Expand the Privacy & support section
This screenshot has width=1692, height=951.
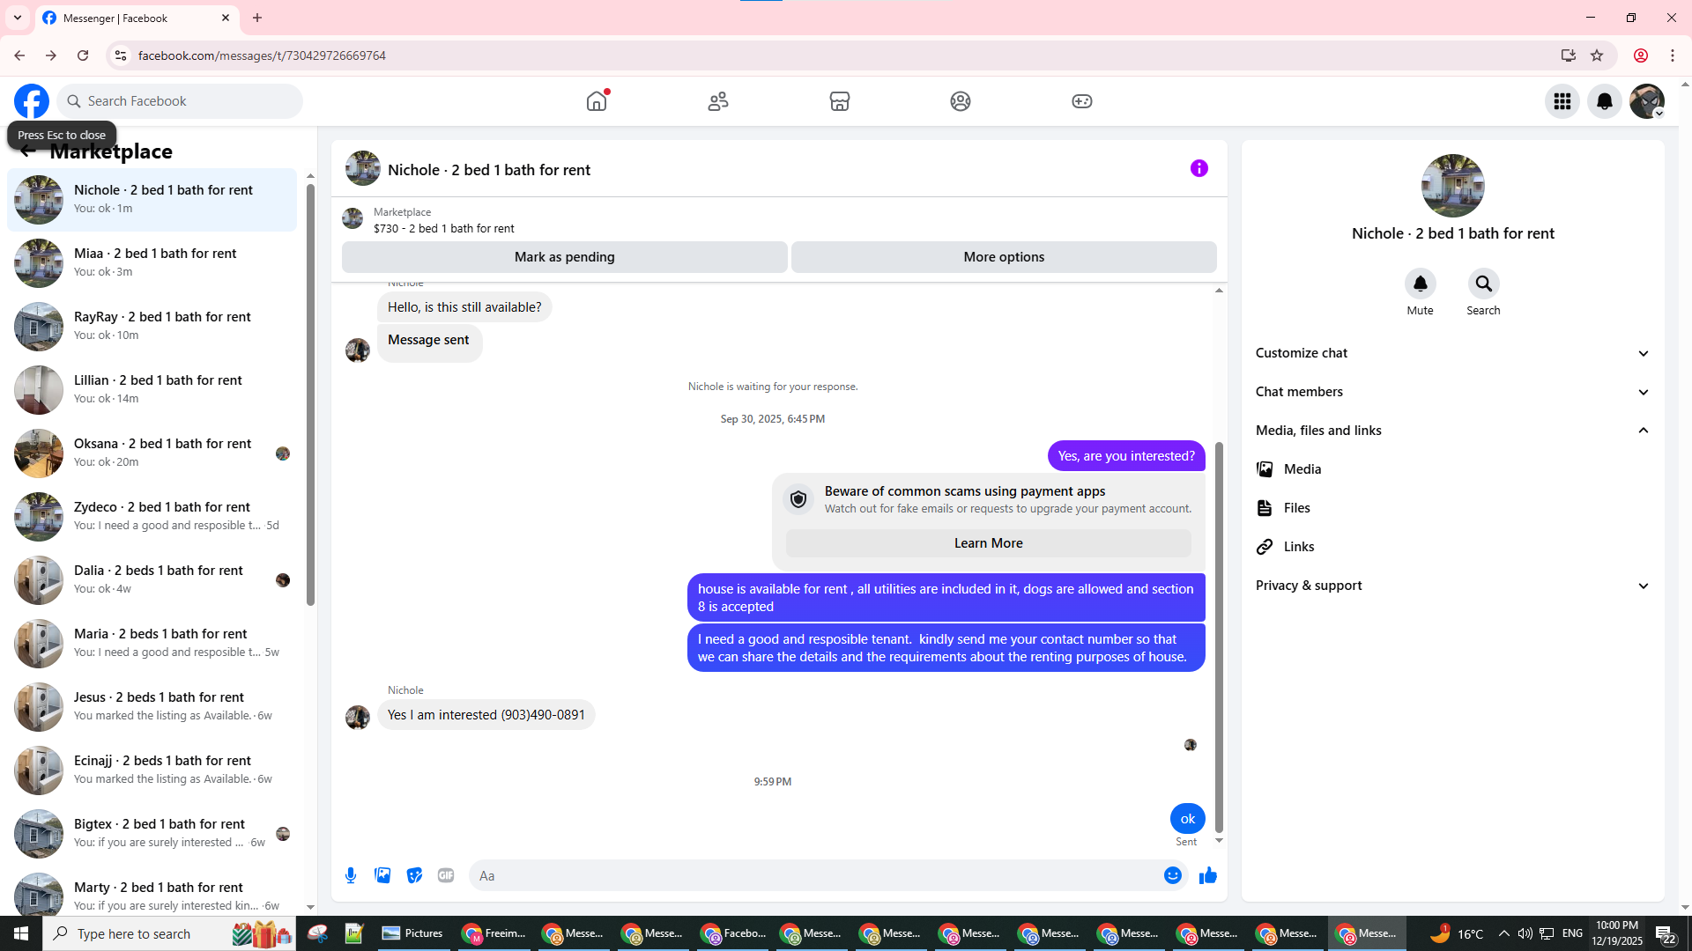(1452, 586)
